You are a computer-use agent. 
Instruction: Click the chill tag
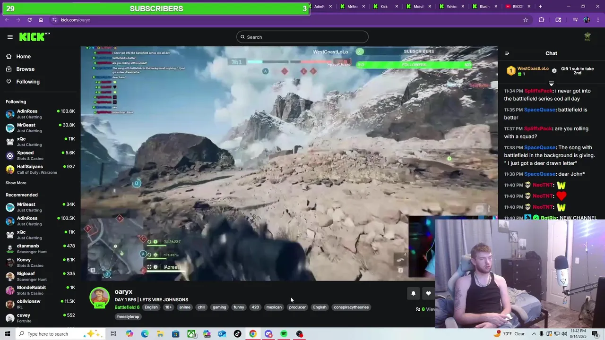pos(201,307)
